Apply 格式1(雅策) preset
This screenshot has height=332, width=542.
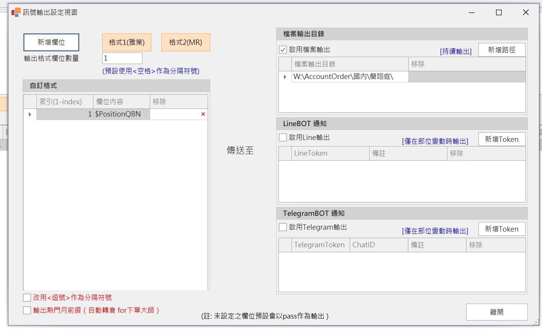pyautogui.click(x=127, y=43)
